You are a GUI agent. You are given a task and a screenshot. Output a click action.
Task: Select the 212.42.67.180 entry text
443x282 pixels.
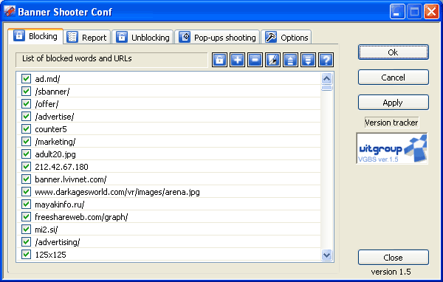61,167
